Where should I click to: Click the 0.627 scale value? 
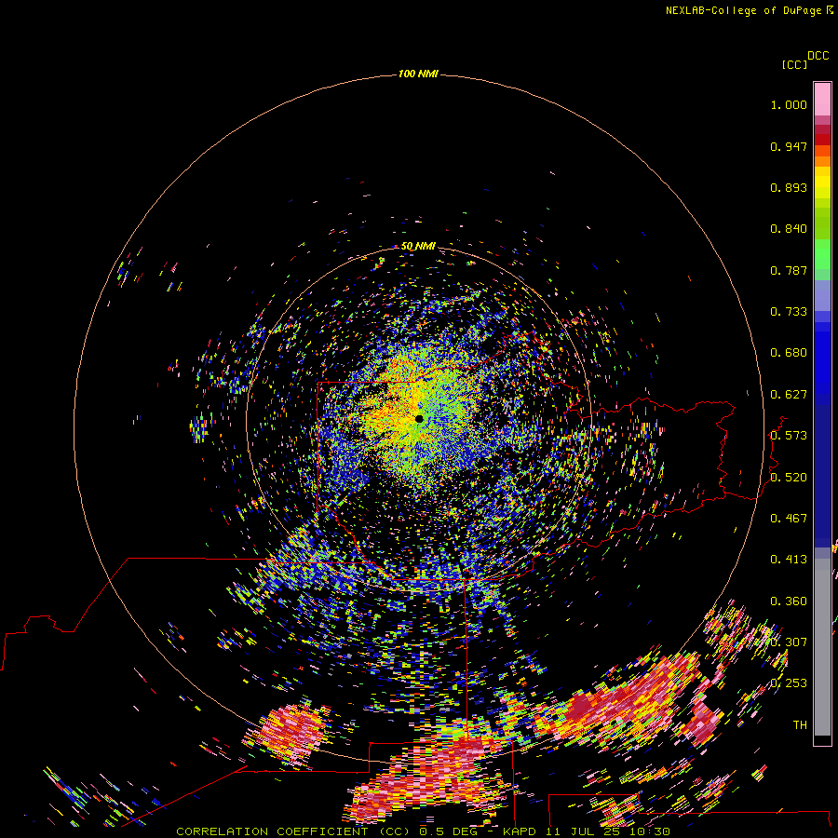pos(789,395)
